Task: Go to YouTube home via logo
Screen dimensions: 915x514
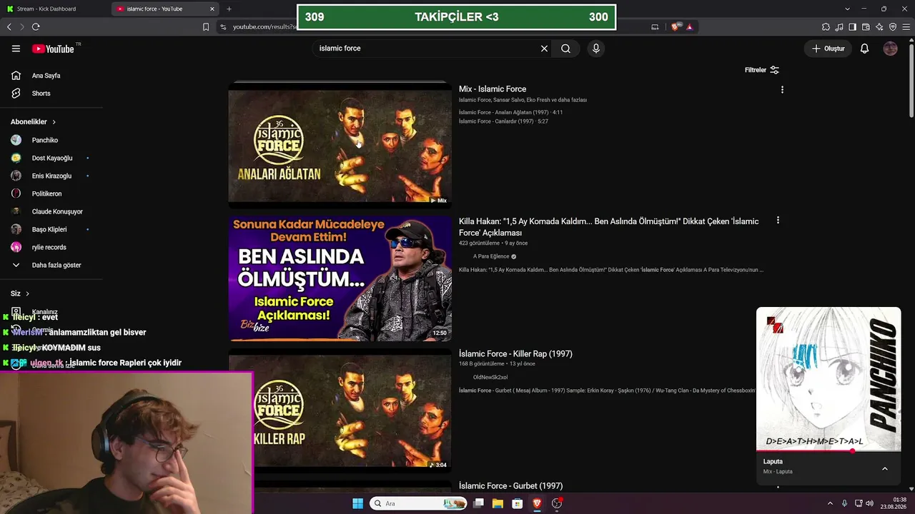Action: click(x=53, y=49)
